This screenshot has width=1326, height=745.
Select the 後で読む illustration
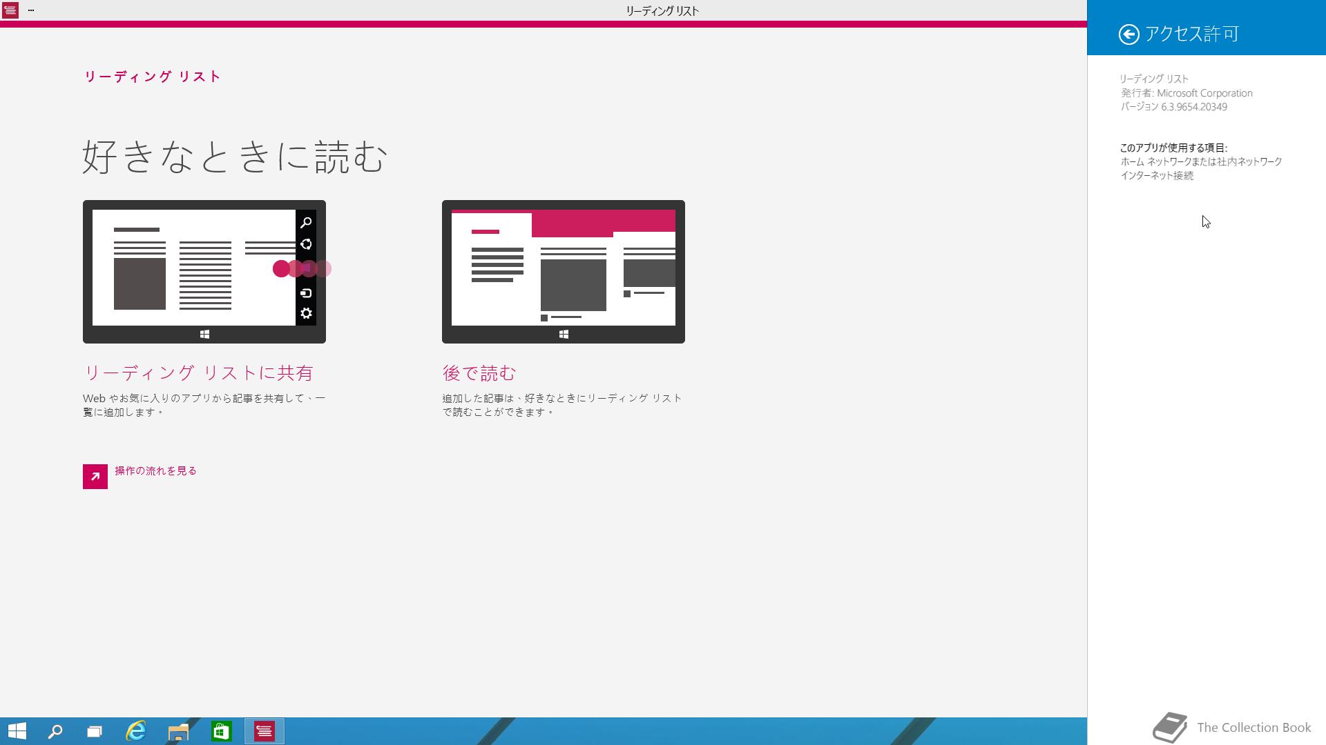click(x=564, y=272)
